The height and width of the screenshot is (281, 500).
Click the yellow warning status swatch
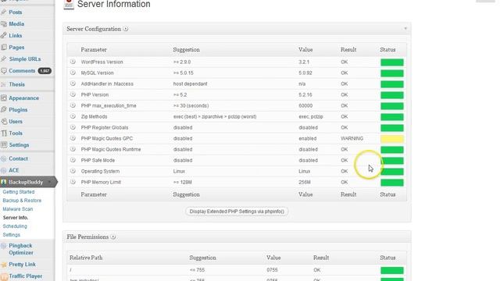(392, 139)
